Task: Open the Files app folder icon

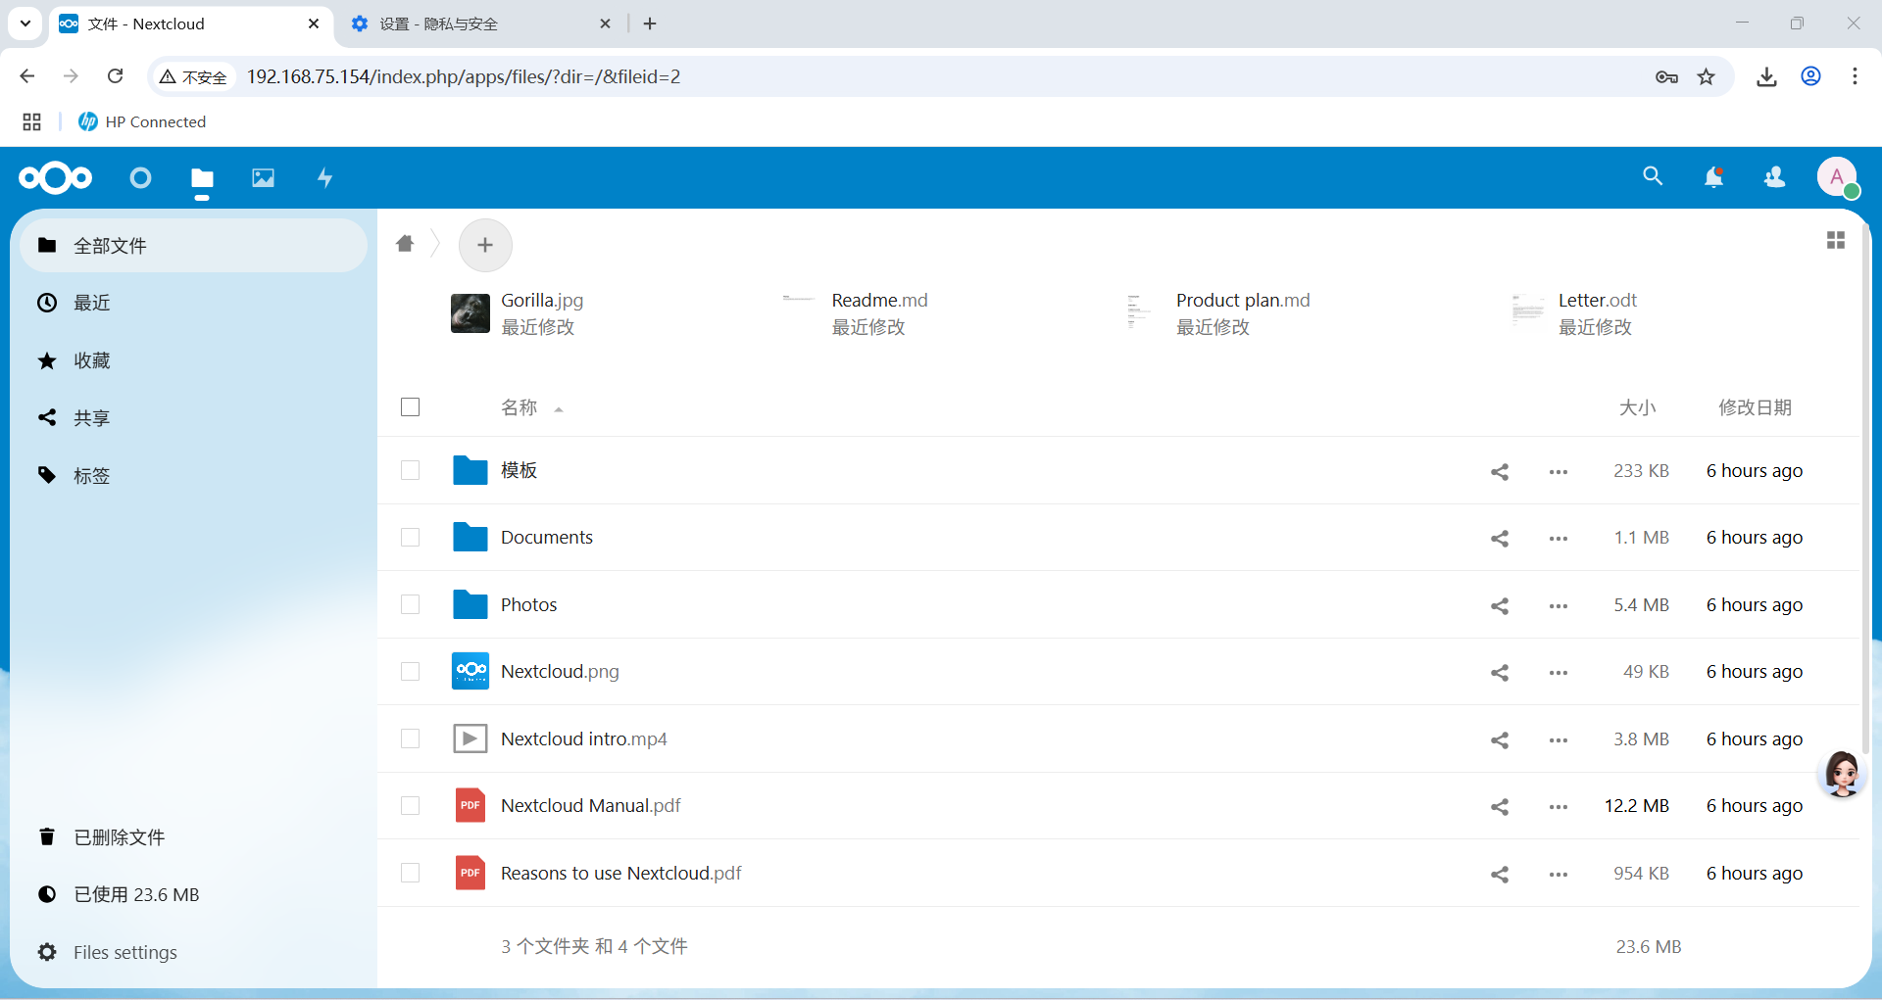Action: pos(202,178)
